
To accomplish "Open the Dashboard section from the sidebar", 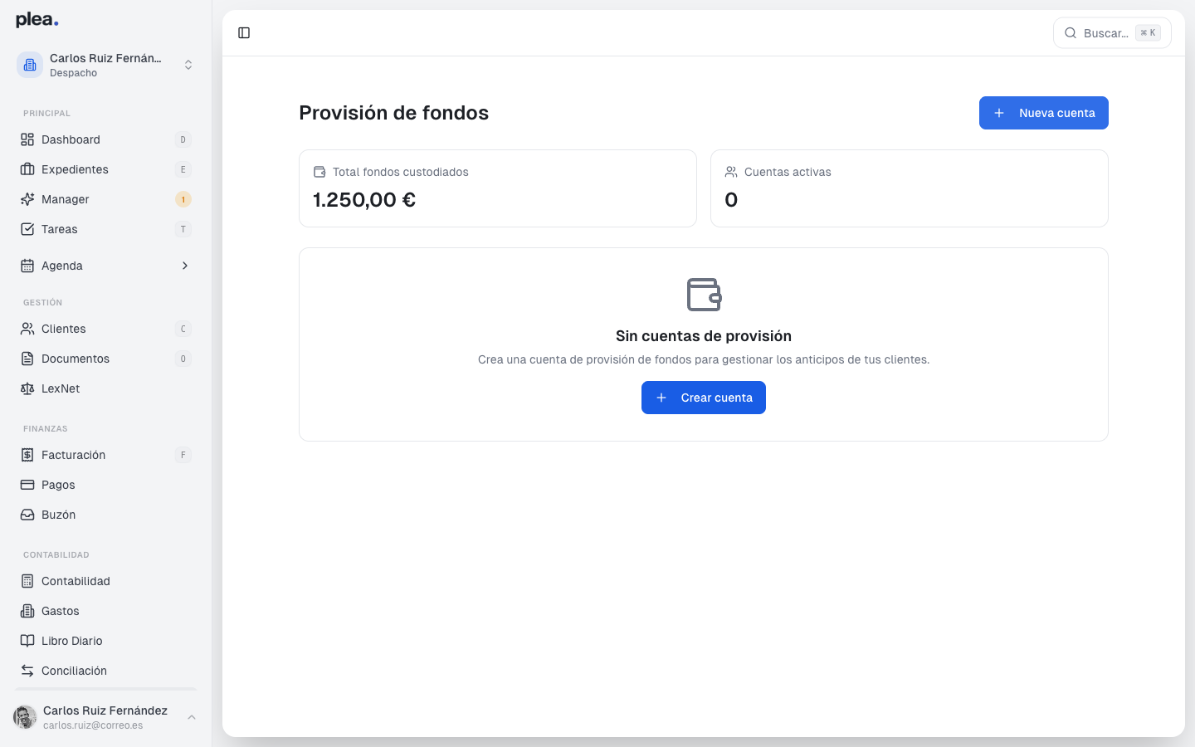I will [x=71, y=139].
